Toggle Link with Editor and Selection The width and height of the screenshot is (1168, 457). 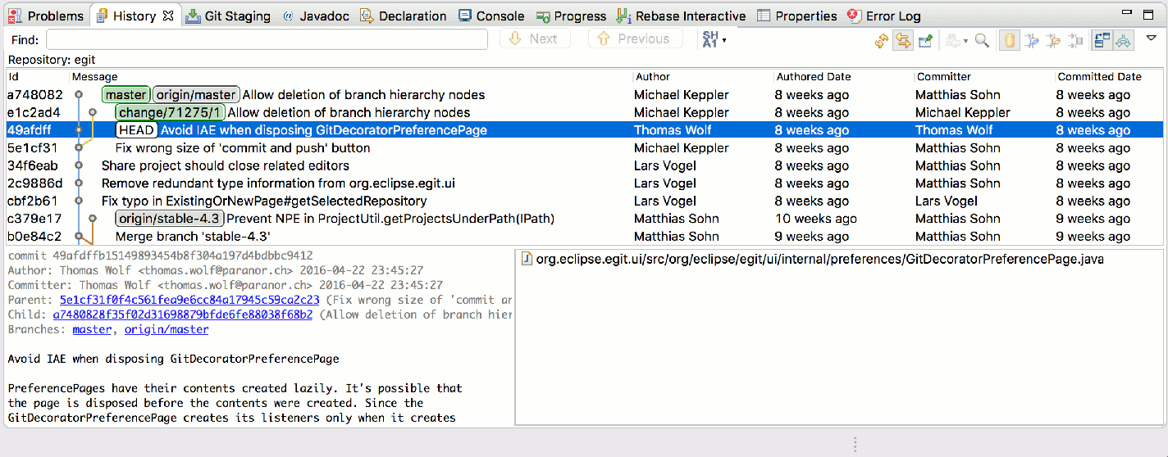(x=903, y=40)
